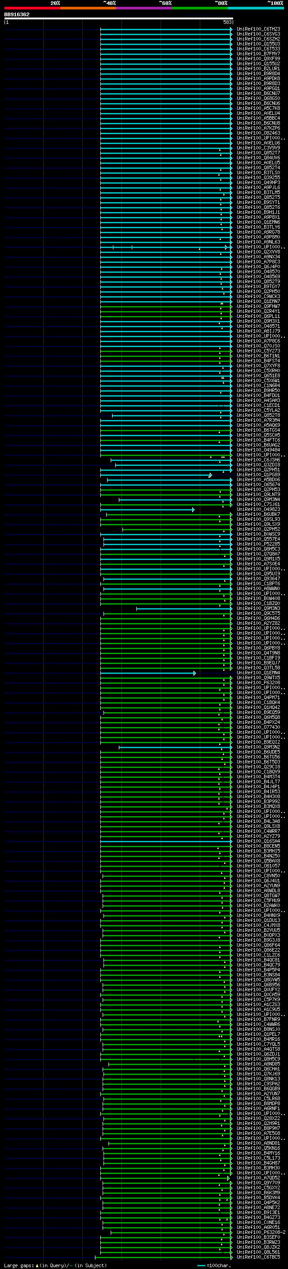Click hit UniRef100_Q1EMN4
288x1269 pixels.
[x=258, y=673]
